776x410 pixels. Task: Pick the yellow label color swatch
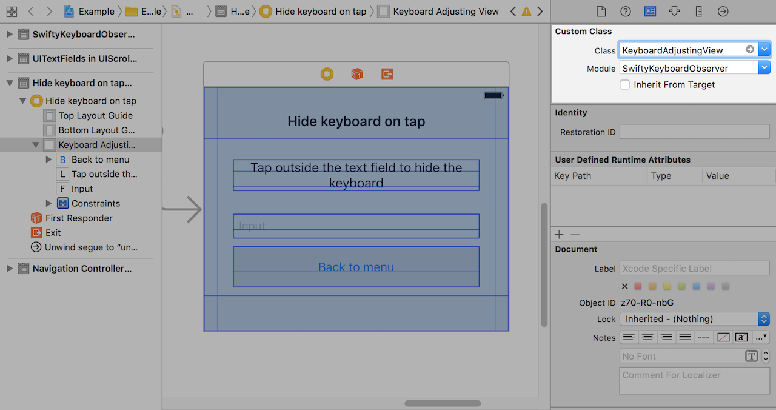click(x=667, y=286)
